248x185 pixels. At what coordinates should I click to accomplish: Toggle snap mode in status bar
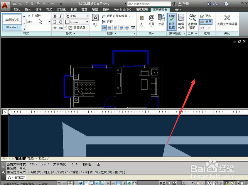65,183
